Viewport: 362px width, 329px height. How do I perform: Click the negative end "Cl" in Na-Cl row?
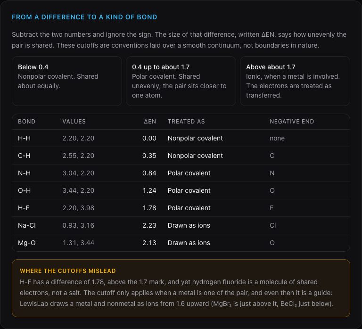click(272, 225)
